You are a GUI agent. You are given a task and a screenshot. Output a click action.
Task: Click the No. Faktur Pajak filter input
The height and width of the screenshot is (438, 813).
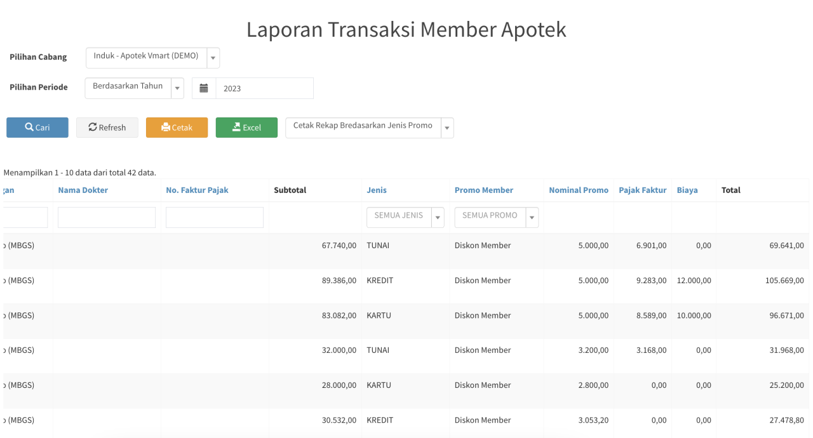pyautogui.click(x=215, y=217)
